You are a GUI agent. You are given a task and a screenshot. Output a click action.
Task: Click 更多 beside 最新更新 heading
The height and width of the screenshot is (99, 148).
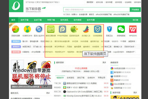(x=104, y=62)
